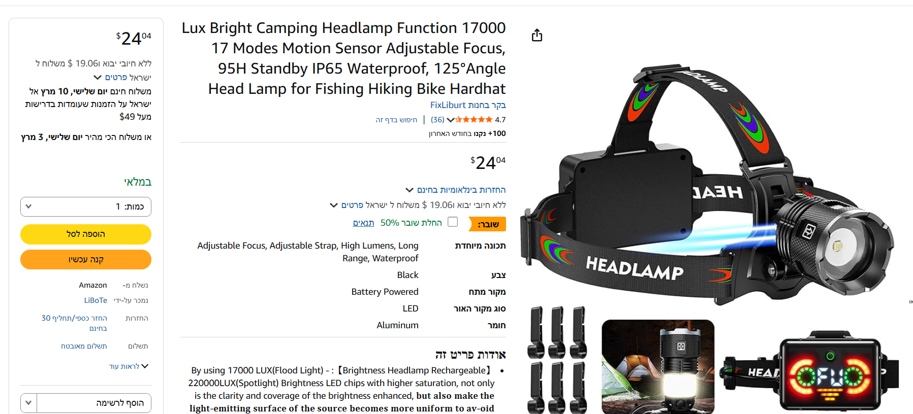The image size is (913, 414).
Task: Click the main headlamp product image
Action: (708, 183)
